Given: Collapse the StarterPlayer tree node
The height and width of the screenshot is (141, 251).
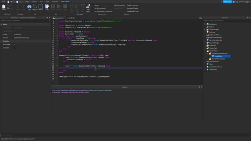Looking at the screenshot, I should pos(205,51).
